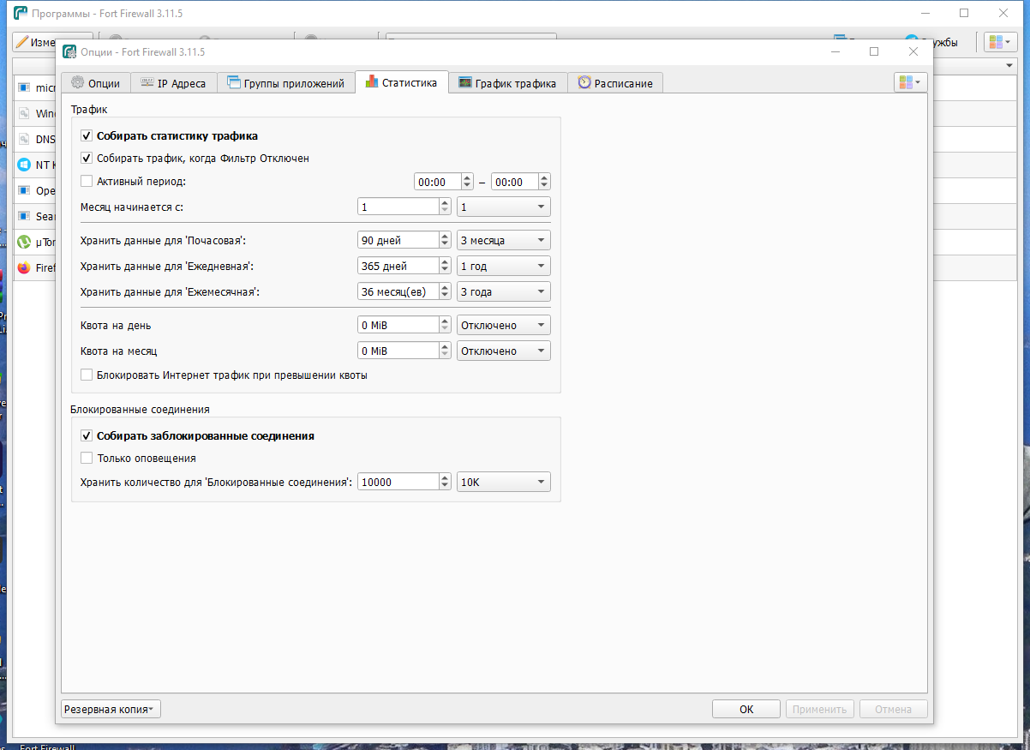Image resolution: width=1030 pixels, height=750 pixels.
Task: Open the Группы приложений tab
Action: (285, 83)
